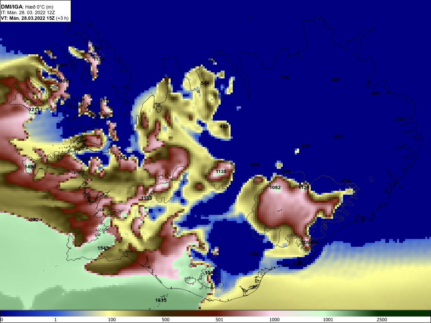431x323 pixels.
Task: Click the map value 1134
Action: tap(304, 187)
